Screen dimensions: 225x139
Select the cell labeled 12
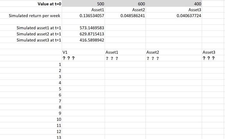(x=31, y=131)
